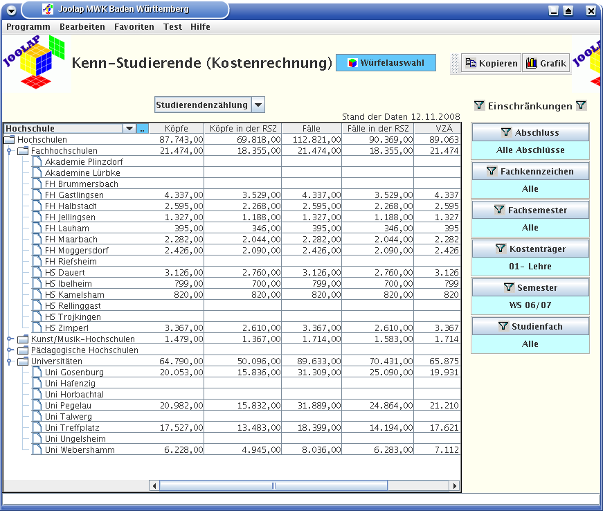Open the Favoriten menu
The image size is (603, 511).
point(134,27)
